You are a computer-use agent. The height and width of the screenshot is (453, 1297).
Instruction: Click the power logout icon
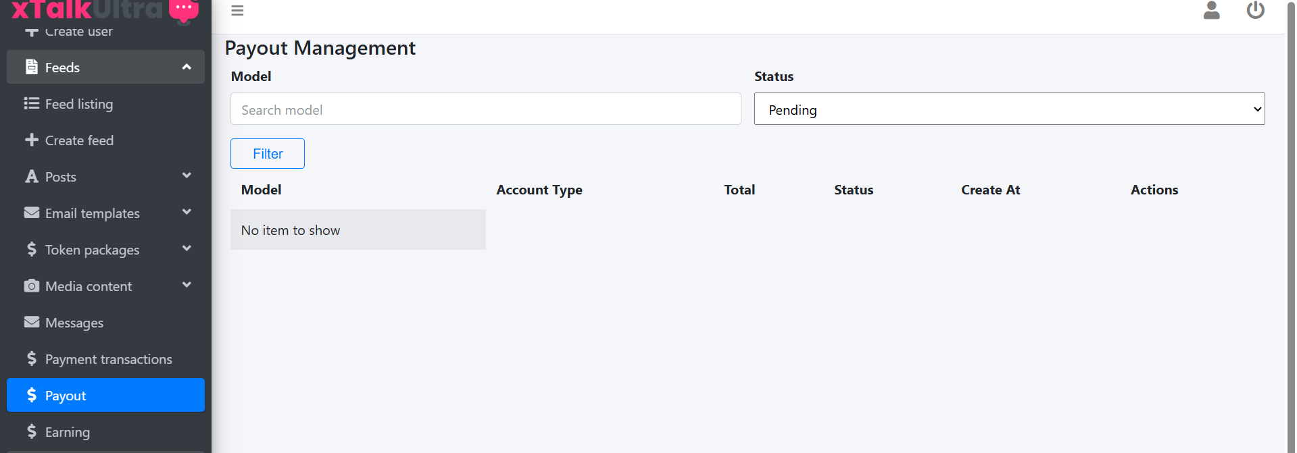(x=1255, y=11)
